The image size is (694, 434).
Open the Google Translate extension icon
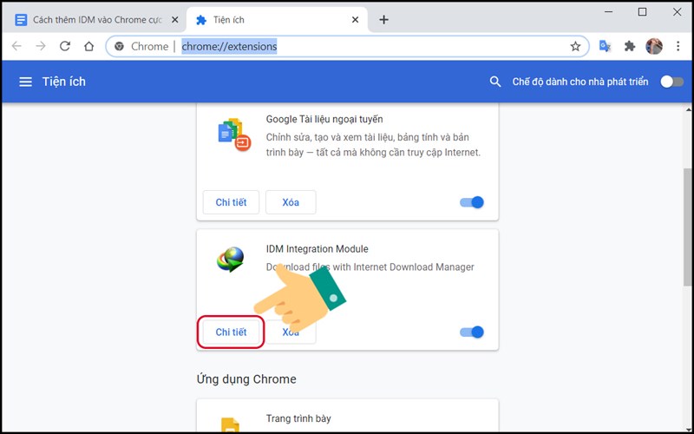(x=605, y=46)
